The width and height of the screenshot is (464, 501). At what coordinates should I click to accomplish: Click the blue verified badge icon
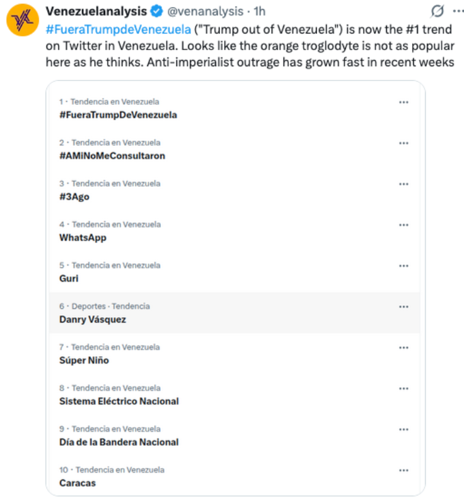click(157, 12)
